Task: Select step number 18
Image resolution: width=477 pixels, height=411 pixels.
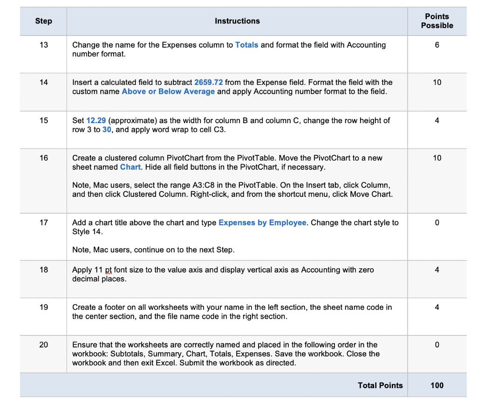Action: coord(44,270)
